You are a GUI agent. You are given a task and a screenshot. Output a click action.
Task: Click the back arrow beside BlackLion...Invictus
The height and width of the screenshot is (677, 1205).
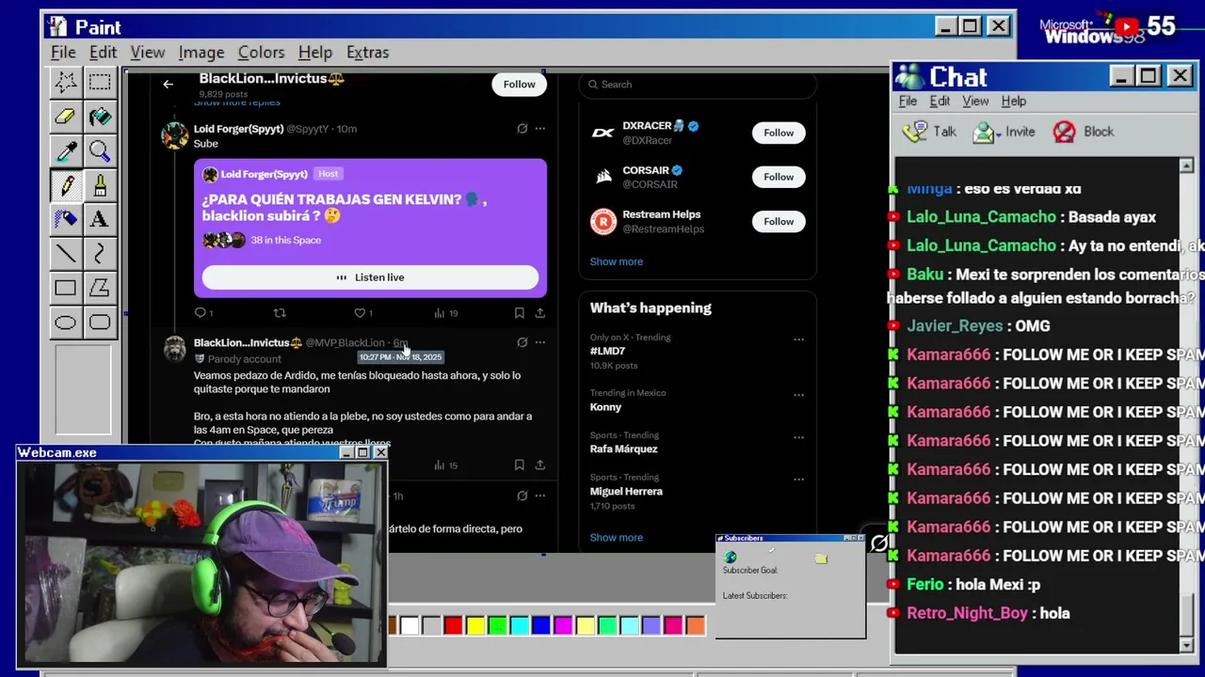[x=168, y=85]
